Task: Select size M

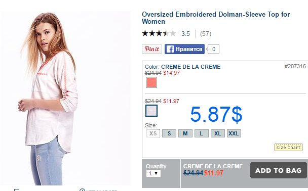Action: click(185, 133)
